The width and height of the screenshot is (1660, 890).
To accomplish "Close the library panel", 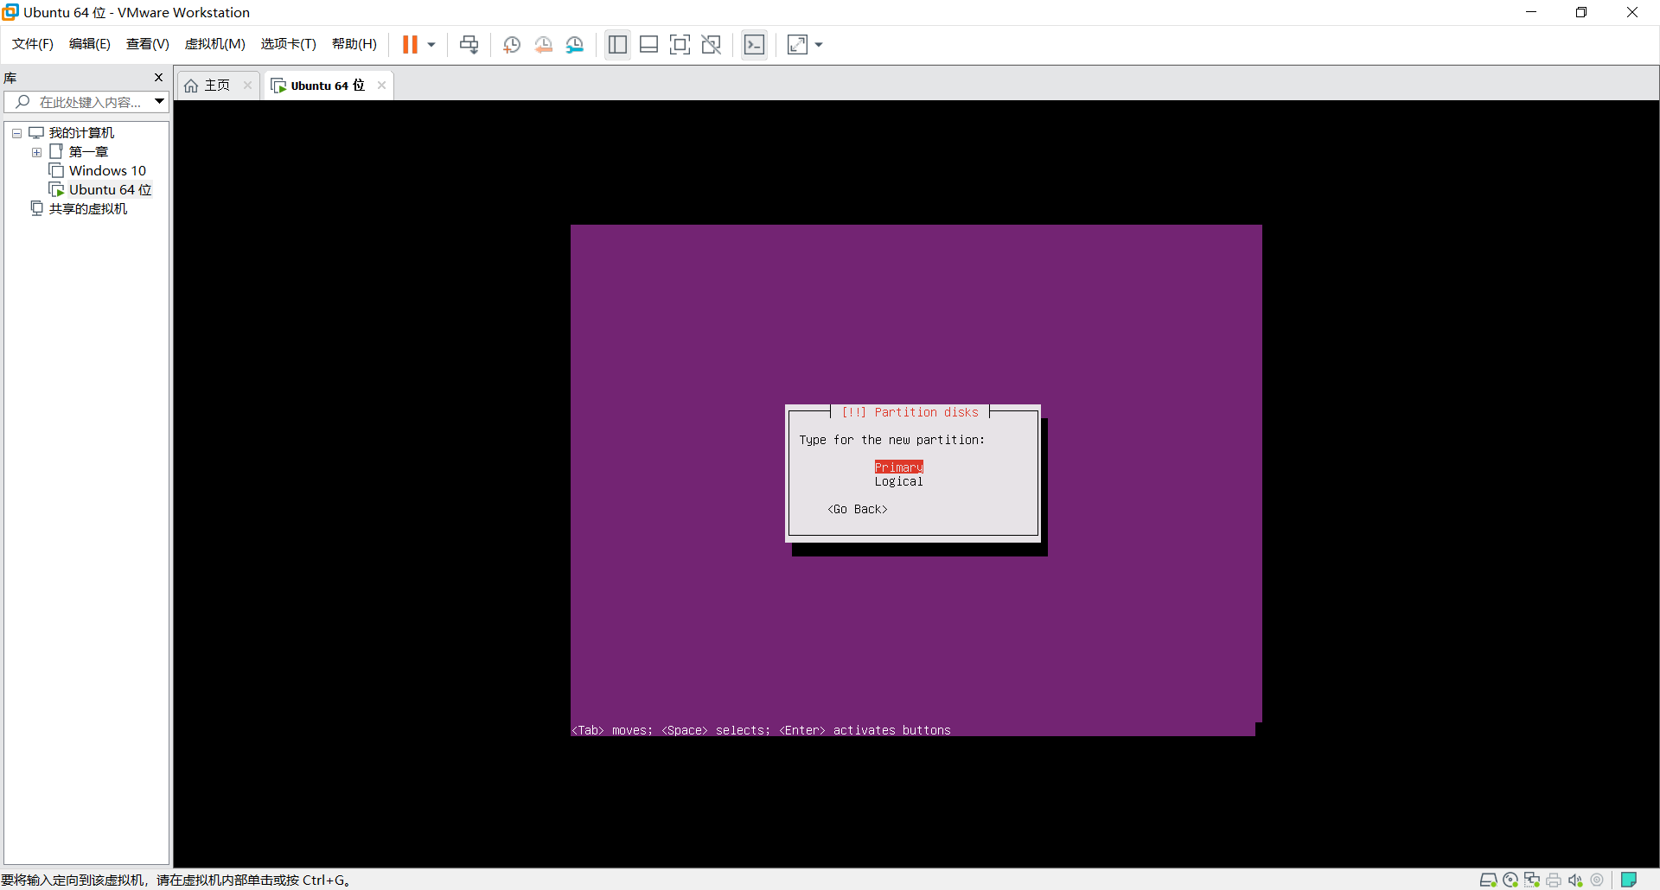I will [x=158, y=78].
